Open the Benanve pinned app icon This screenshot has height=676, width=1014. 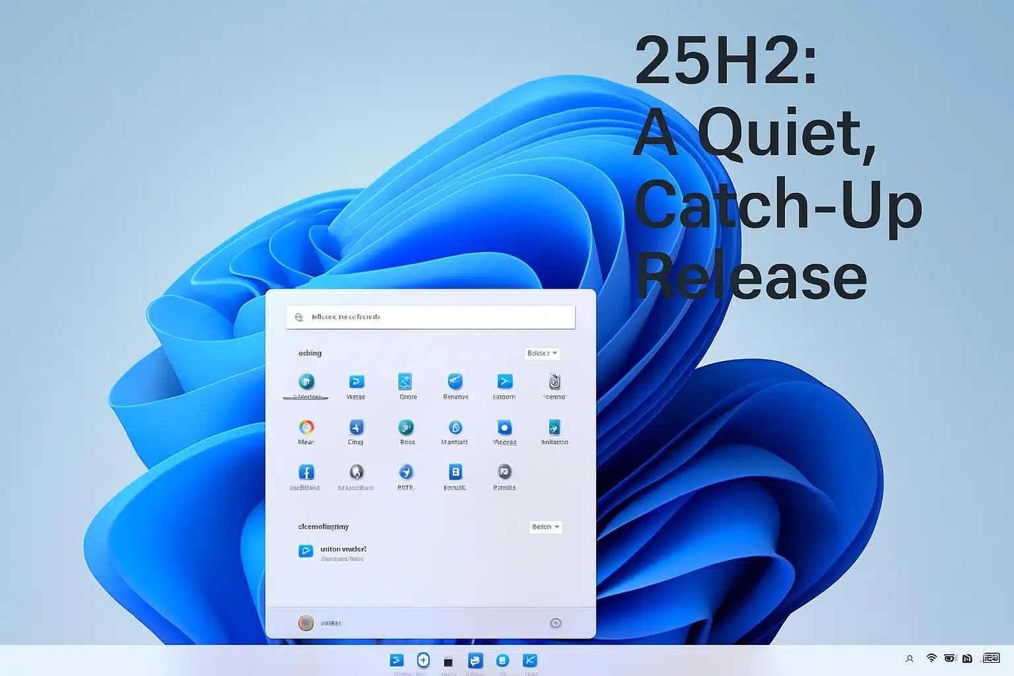point(456,381)
